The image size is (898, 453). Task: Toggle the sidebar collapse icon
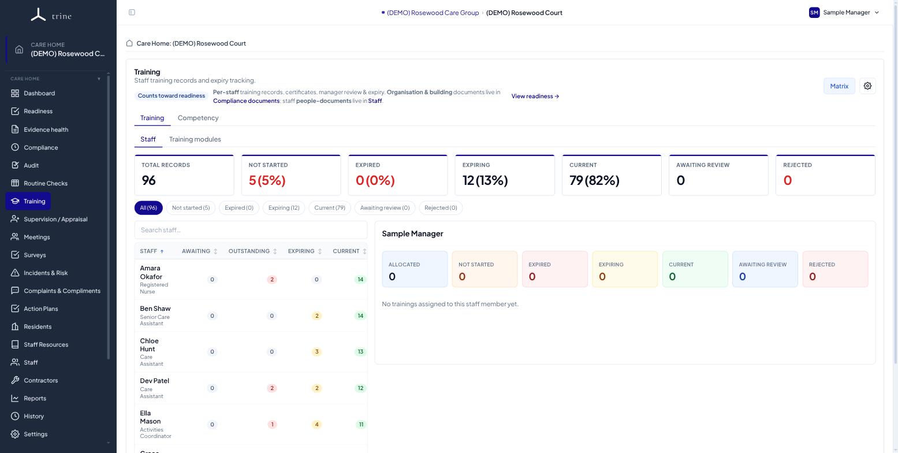[x=132, y=12]
